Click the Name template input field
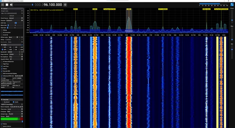 pyautogui.click(x=17, y=107)
